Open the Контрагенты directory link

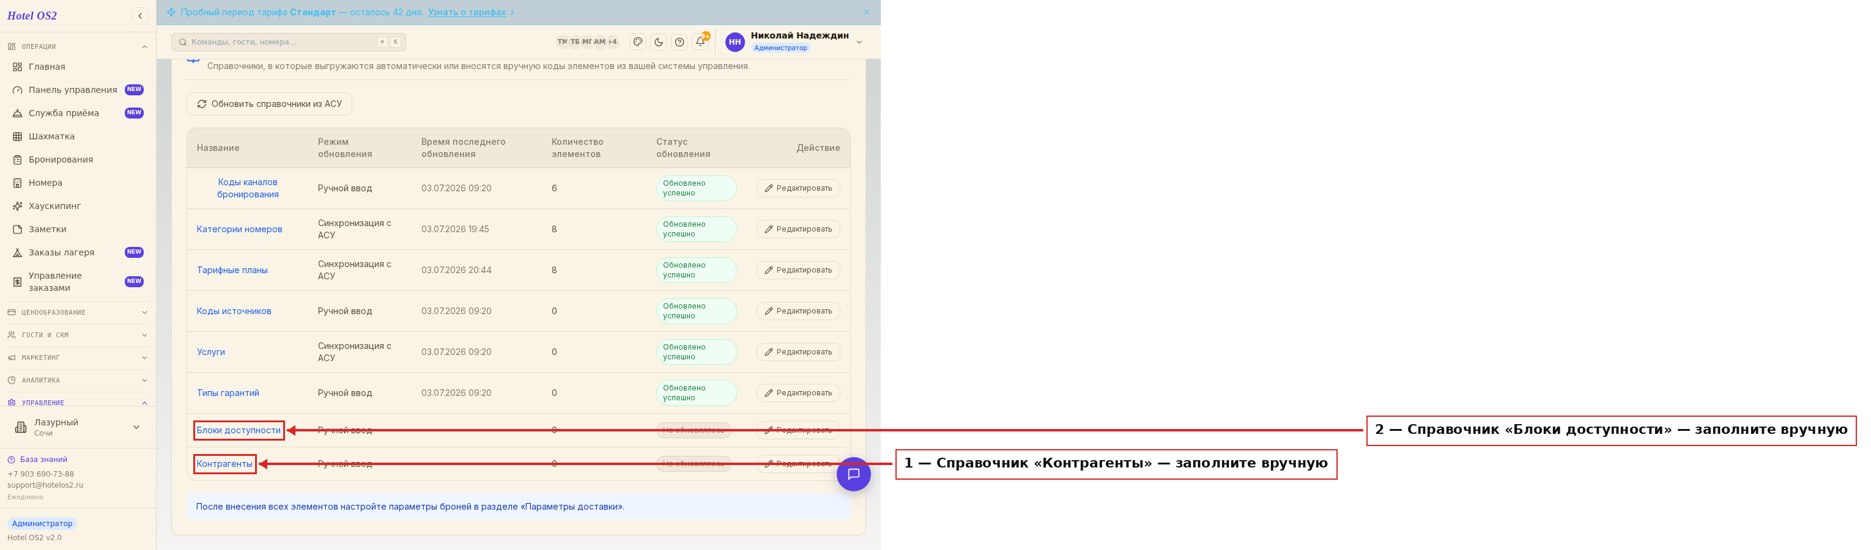click(224, 464)
